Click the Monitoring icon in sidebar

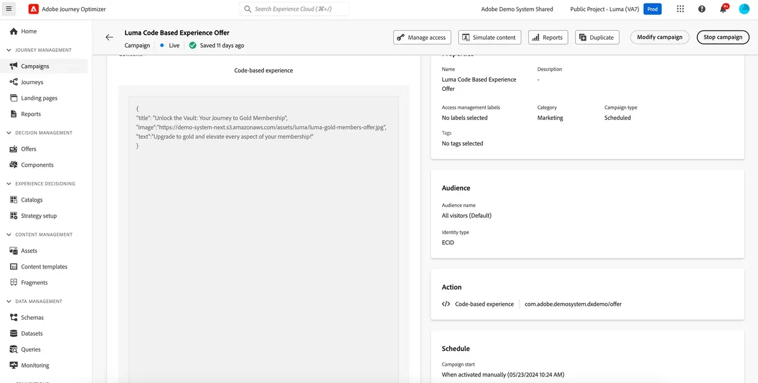14,366
